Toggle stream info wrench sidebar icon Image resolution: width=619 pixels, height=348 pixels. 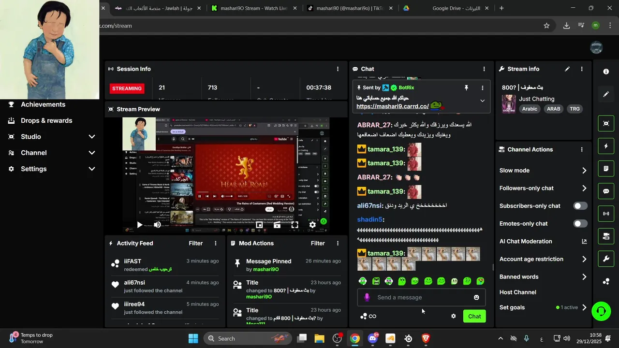(606, 259)
